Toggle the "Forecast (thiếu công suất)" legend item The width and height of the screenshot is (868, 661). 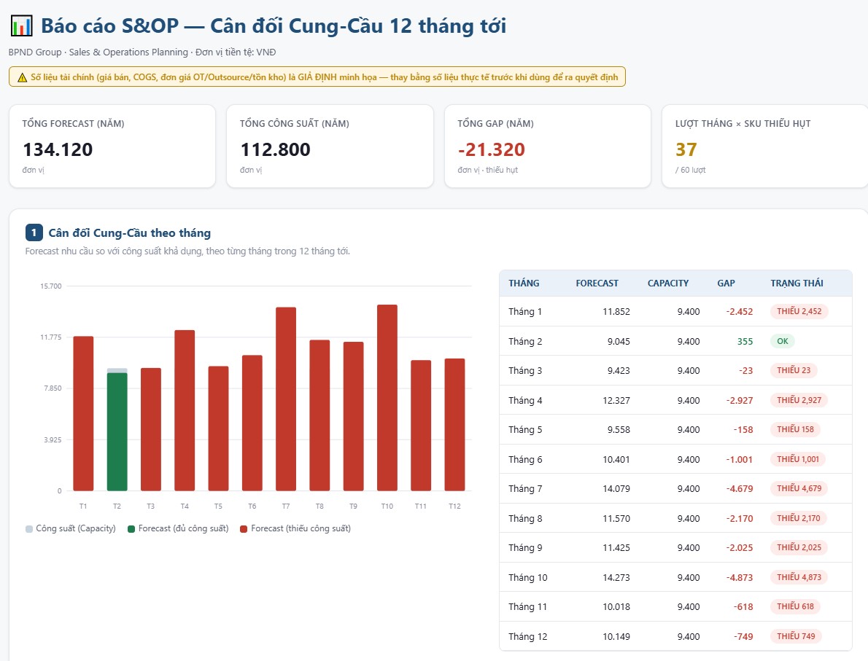pyautogui.click(x=295, y=529)
